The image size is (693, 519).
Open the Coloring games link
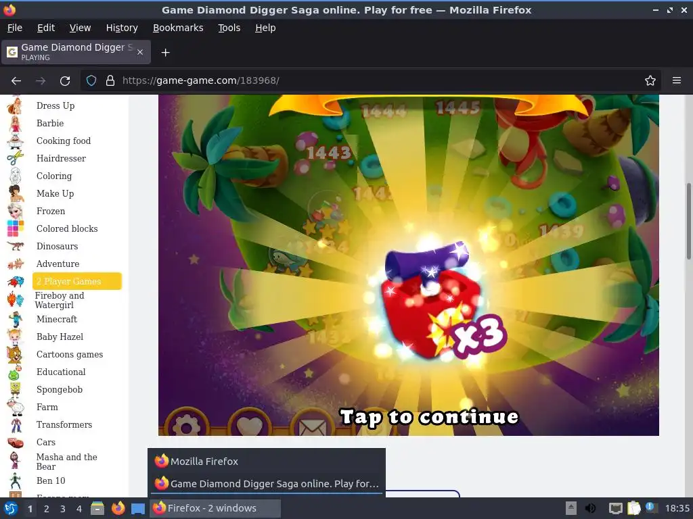[x=54, y=176]
